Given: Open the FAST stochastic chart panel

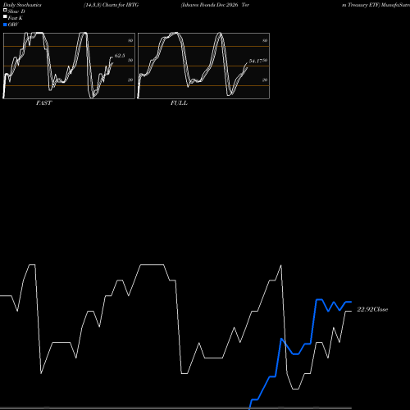Looking at the screenshot, I should point(69,66).
